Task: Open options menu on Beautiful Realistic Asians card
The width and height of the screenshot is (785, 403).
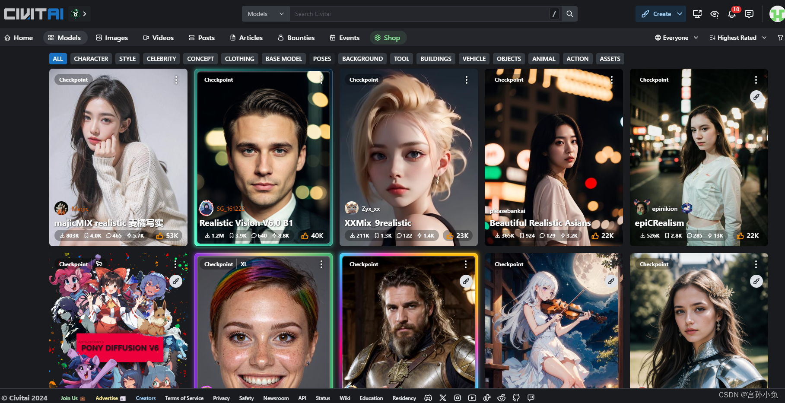Action: point(612,80)
